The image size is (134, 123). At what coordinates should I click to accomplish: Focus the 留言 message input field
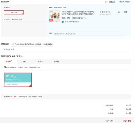pyautogui.click(x=89, y=34)
